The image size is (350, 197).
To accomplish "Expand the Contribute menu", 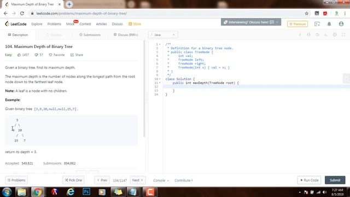I will (x=184, y=180).
